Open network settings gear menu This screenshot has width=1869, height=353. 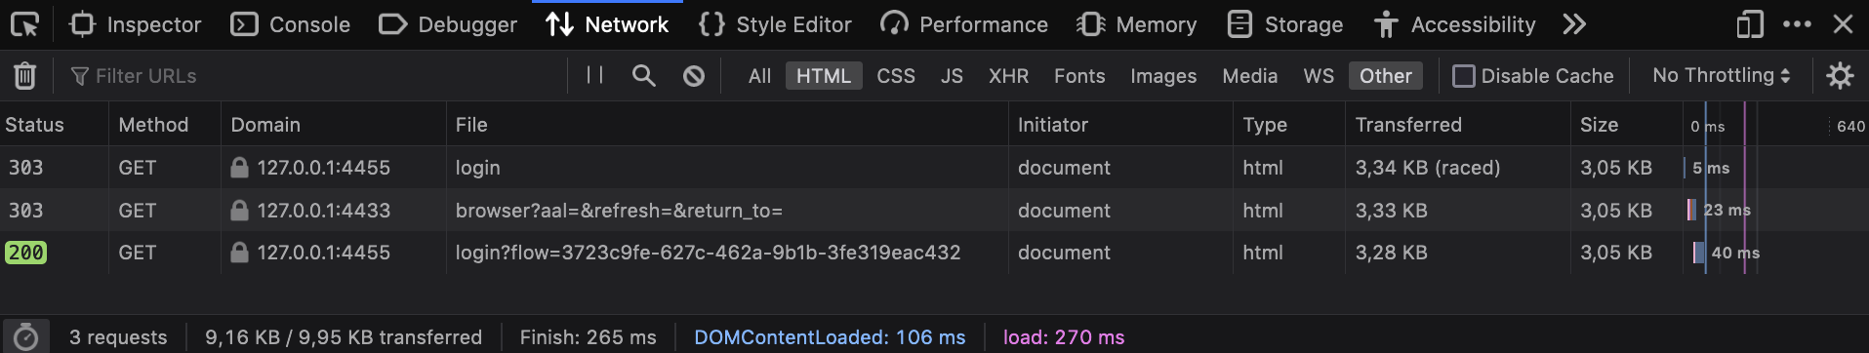pyautogui.click(x=1840, y=75)
